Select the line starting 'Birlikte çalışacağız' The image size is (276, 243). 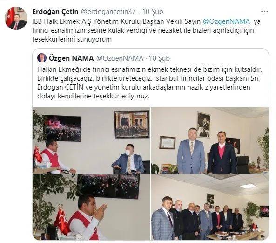(148, 78)
